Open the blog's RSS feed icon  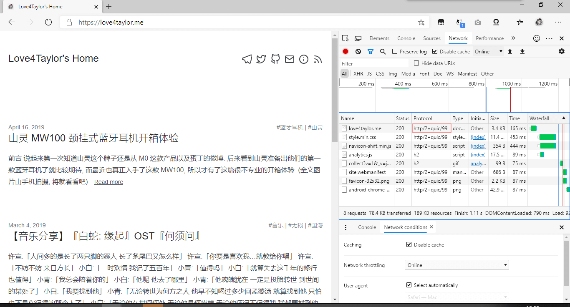pyautogui.click(x=318, y=60)
